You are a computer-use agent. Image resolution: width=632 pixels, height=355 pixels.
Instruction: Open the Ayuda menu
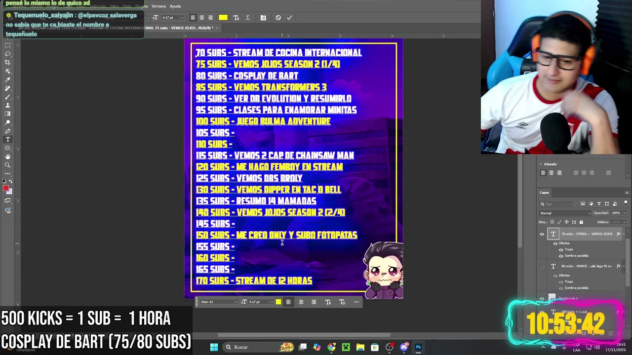[x=175, y=6]
